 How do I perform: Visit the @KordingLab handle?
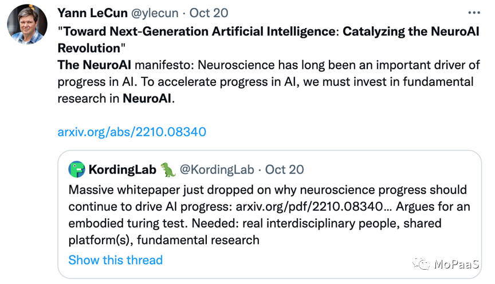click(218, 169)
